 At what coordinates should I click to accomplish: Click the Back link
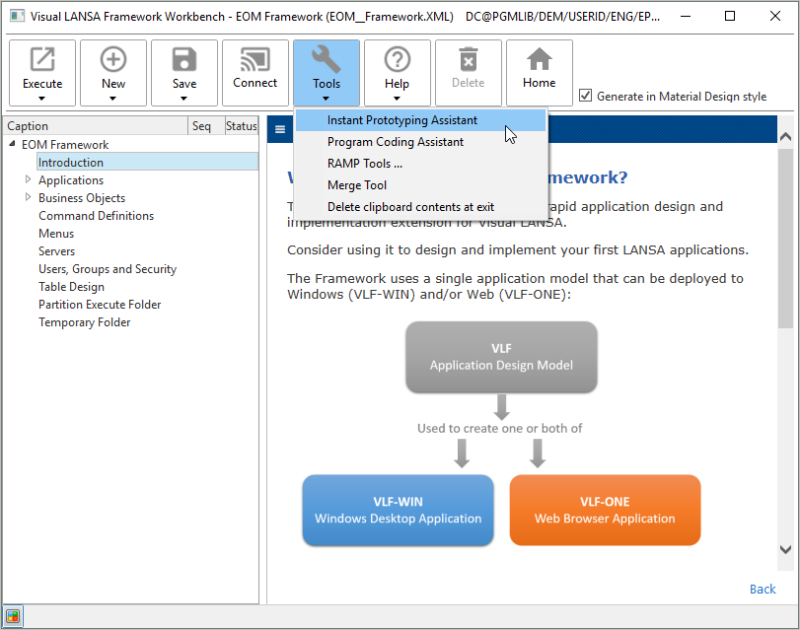pyautogui.click(x=763, y=590)
